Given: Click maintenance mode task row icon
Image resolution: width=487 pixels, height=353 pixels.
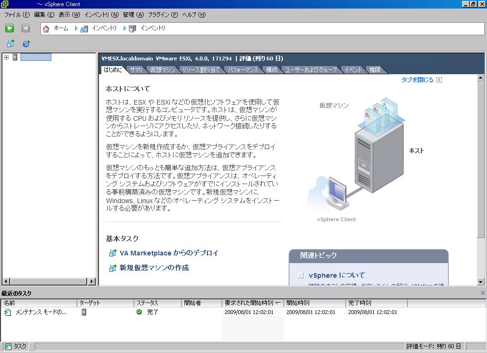Looking at the screenshot, I should [8, 312].
